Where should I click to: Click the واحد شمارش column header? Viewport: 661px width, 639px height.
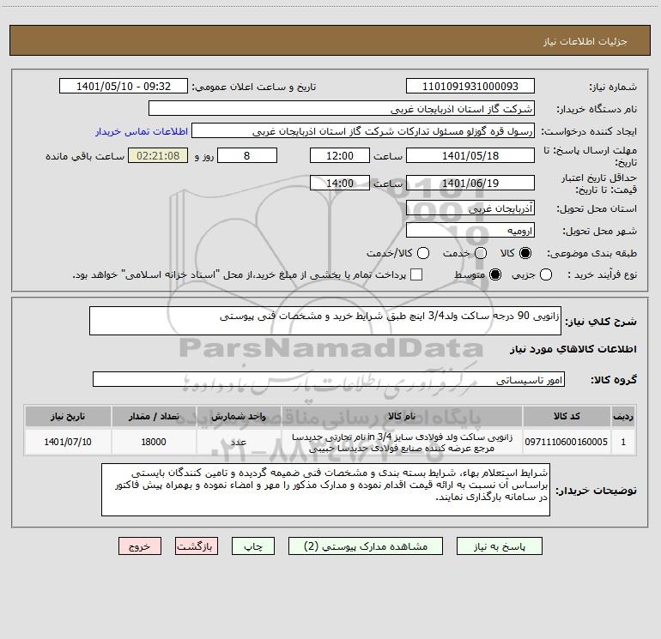239,416
